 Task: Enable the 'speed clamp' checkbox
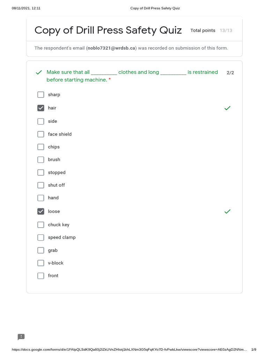point(41,237)
